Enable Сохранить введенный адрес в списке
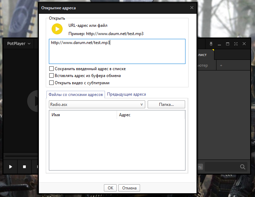This screenshot has width=255, height=197. pos(52,69)
